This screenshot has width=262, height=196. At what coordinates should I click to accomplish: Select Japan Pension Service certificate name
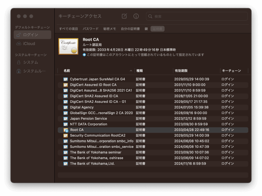pos(88,119)
